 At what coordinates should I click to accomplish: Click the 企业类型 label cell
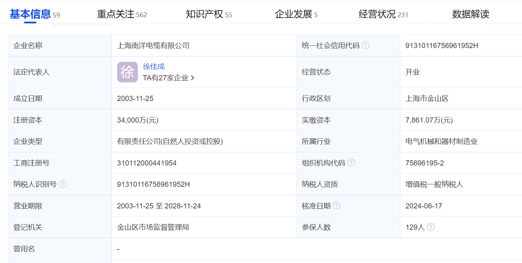60,141
